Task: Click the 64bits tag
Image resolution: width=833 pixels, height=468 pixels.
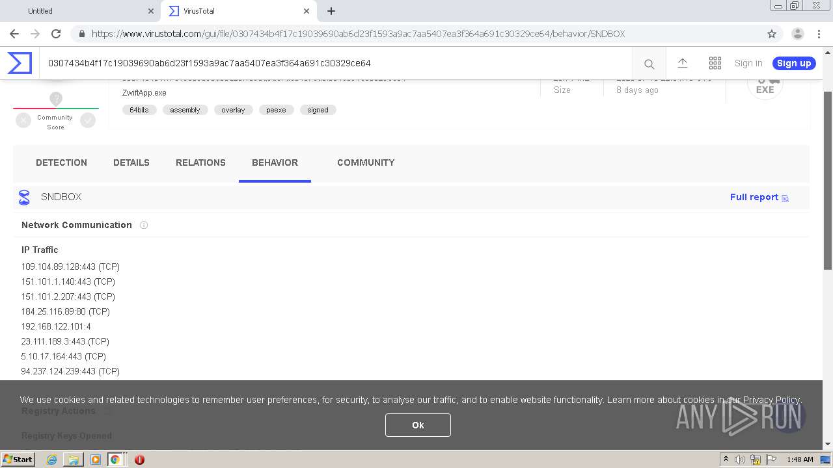Action: click(139, 110)
